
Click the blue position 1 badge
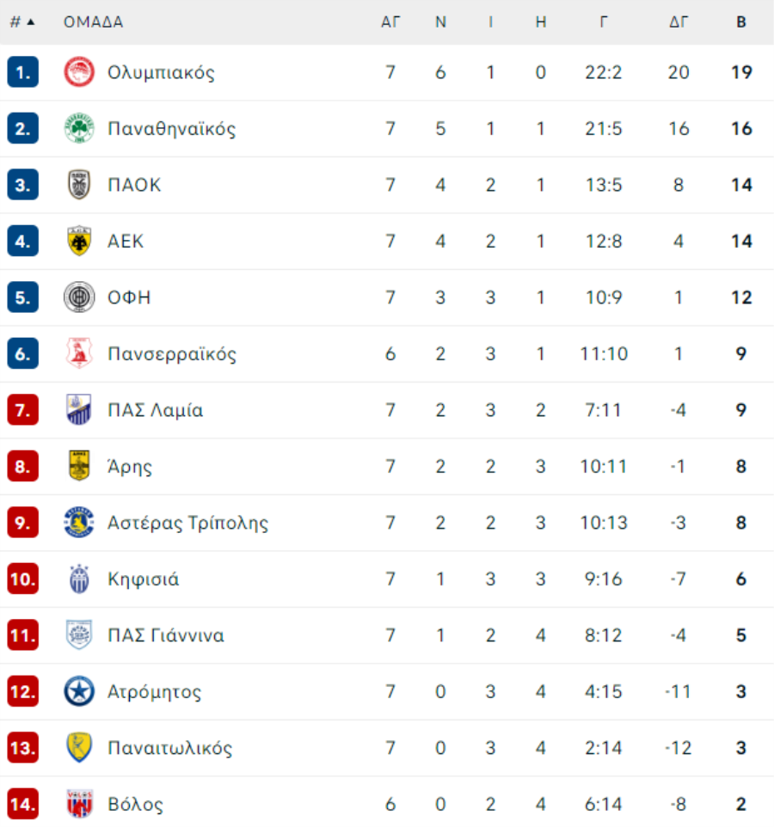tap(23, 72)
